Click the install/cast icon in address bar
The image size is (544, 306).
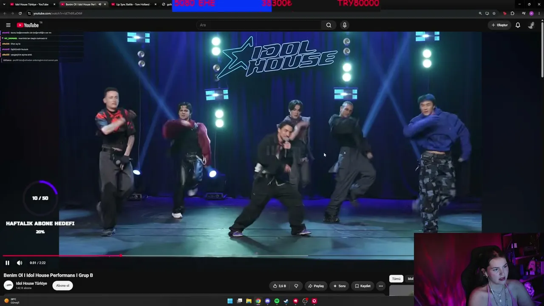pos(487,13)
